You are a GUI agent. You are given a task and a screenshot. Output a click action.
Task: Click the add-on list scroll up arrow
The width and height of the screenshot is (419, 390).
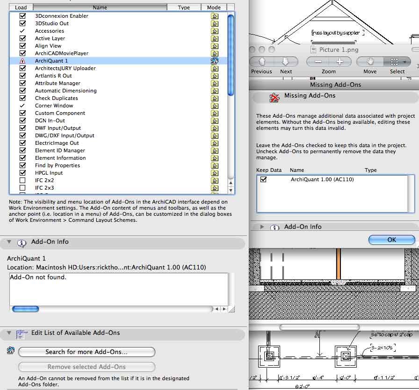click(231, 183)
